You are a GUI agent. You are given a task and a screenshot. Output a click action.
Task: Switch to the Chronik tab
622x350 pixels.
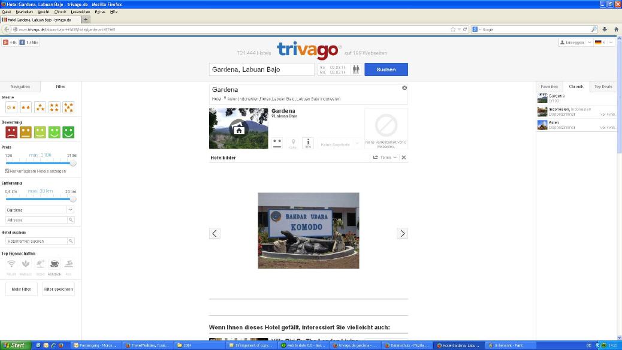click(x=576, y=86)
